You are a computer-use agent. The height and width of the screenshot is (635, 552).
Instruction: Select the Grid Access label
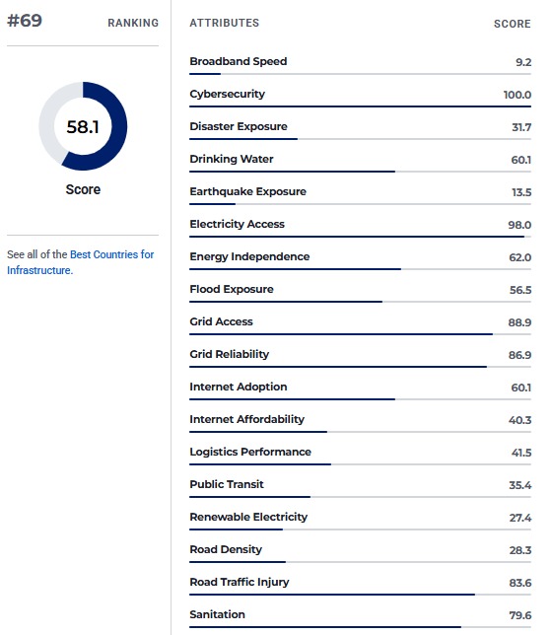pyautogui.click(x=221, y=321)
